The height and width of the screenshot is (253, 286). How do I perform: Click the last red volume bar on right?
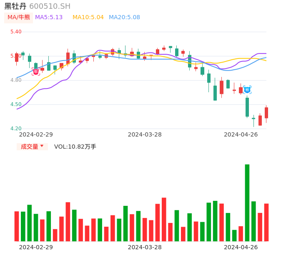click(266, 222)
